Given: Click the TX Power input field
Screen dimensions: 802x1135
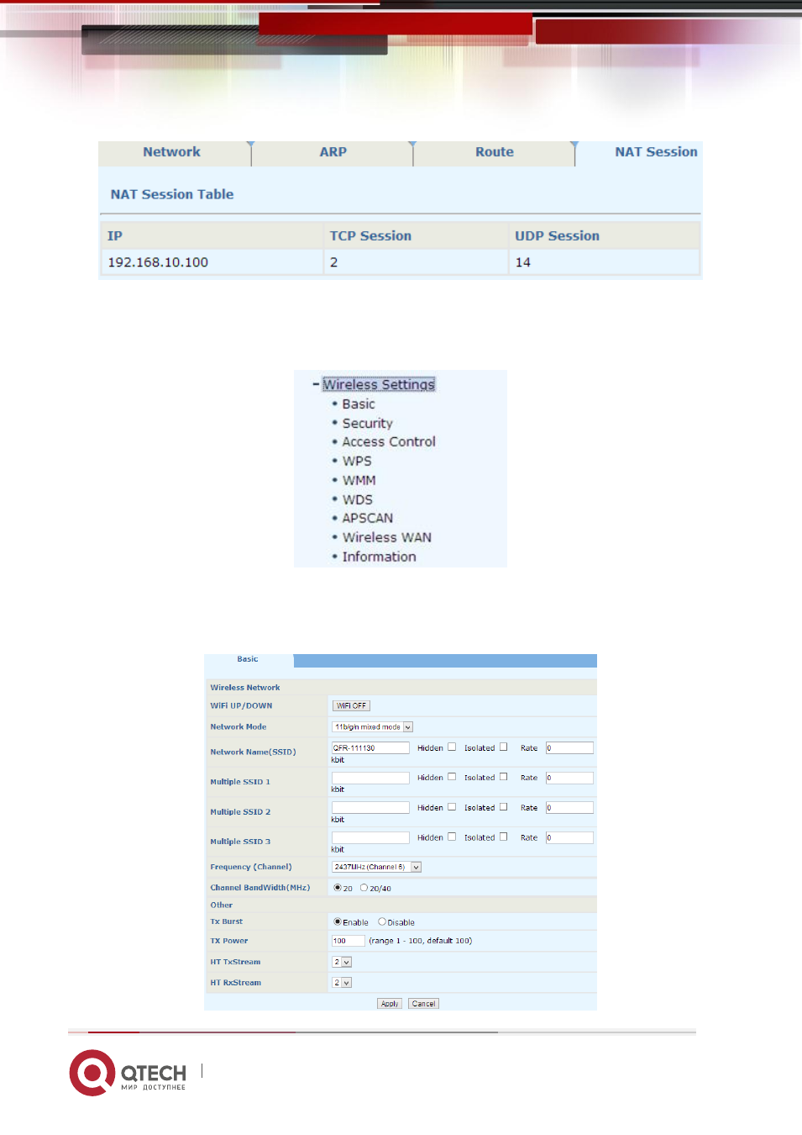Looking at the screenshot, I should pyautogui.click(x=349, y=941).
